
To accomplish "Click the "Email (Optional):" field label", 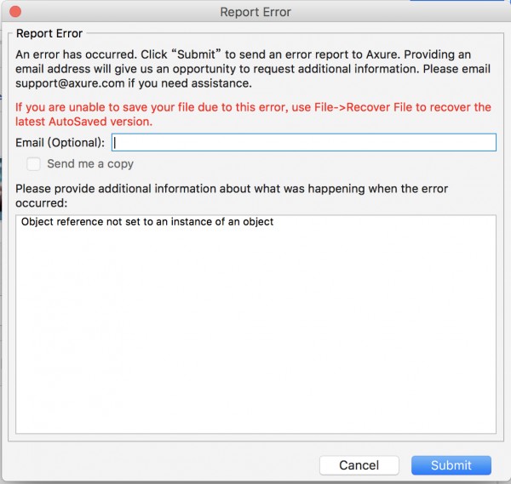I will pos(60,142).
